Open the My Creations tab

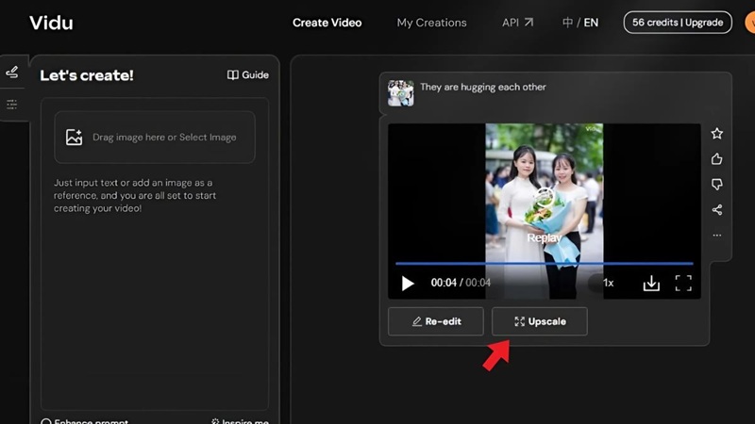(431, 23)
